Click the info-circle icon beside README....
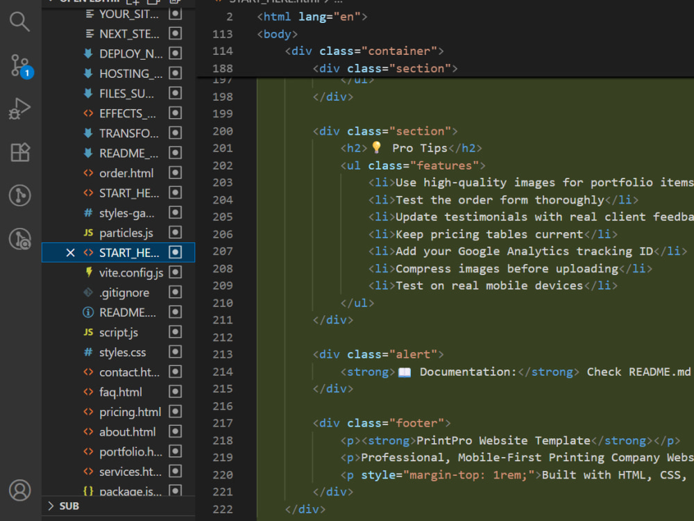 [88, 313]
